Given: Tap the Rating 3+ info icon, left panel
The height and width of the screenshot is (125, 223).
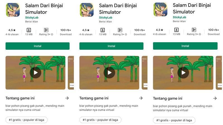Looking at the screenshot, I should pyautogui.click(x=52, y=34).
